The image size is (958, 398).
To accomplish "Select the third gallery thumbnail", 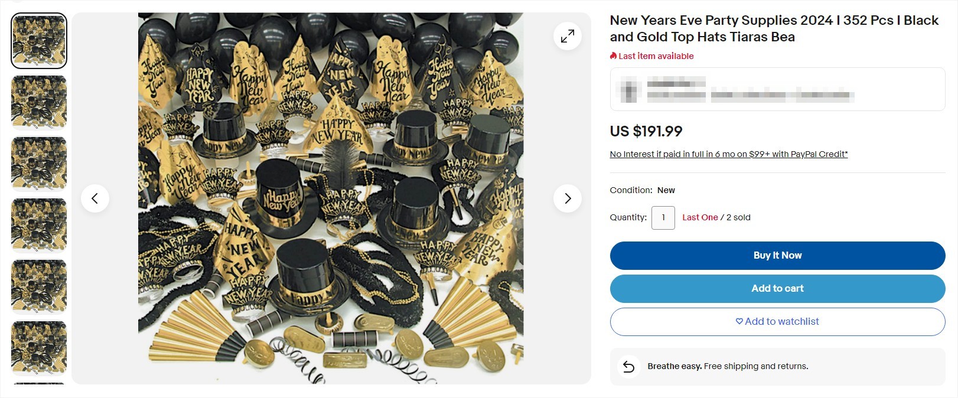I will click(x=38, y=164).
